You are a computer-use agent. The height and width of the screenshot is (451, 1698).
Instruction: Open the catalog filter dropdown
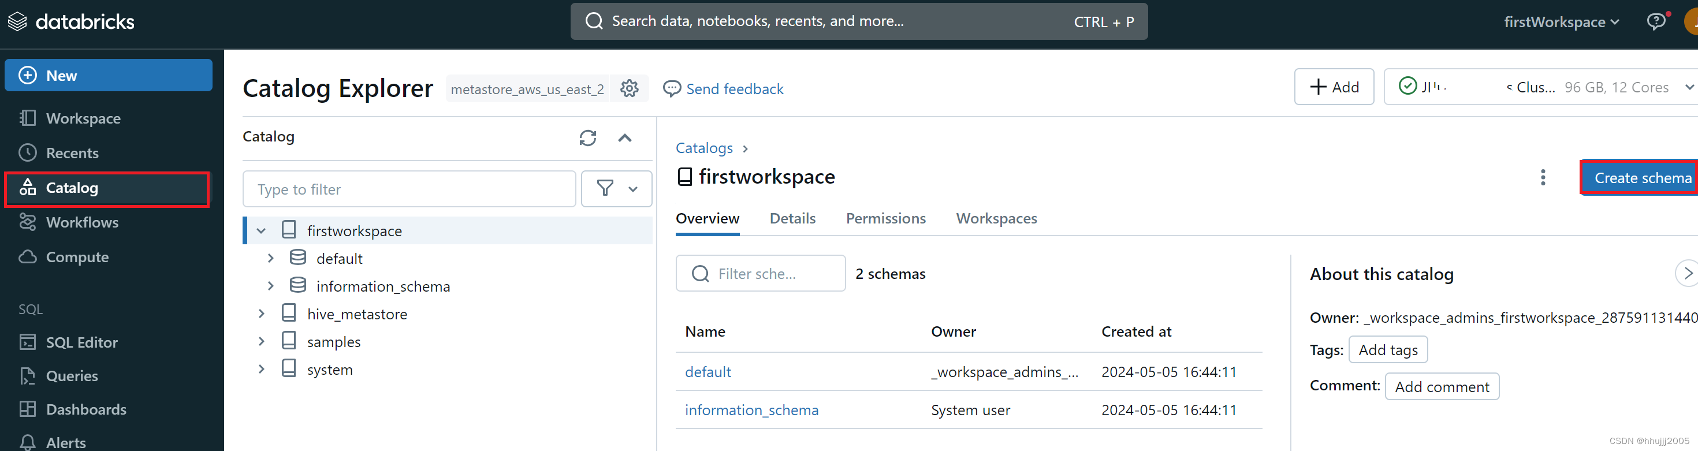(x=617, y=189)
